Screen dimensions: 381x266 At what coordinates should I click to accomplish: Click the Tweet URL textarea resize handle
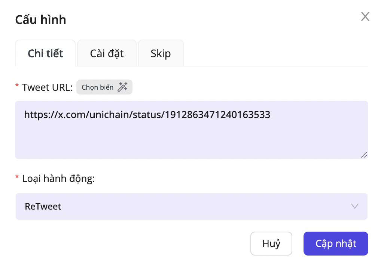[x=364, y=155]
